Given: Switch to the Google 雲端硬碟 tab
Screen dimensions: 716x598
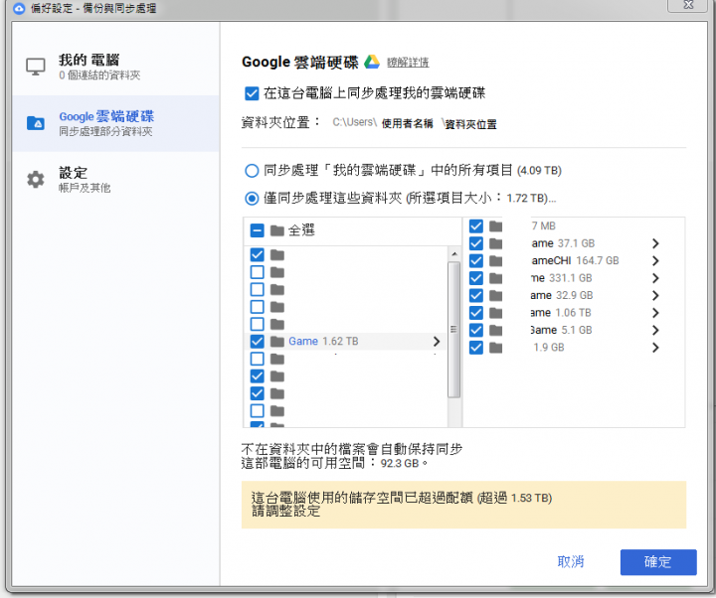Looking at the screenshot, I should 116,123.
